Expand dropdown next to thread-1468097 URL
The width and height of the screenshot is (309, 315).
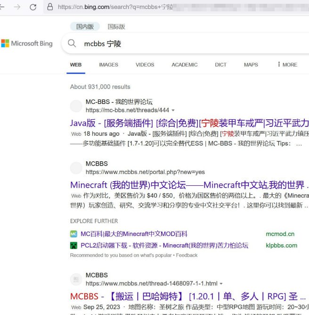click(221, 284)
